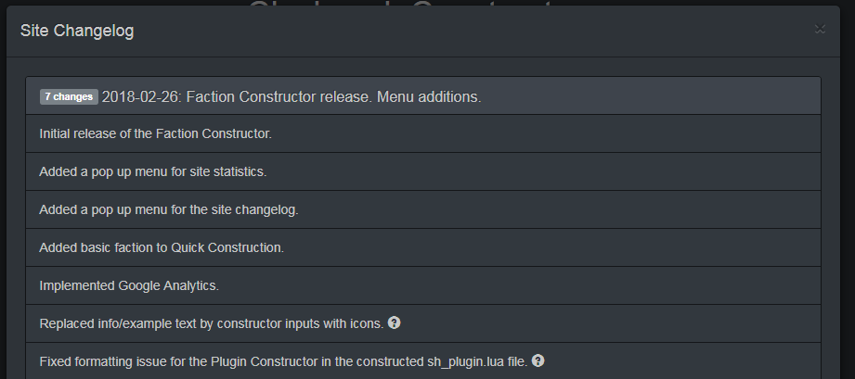Select the site changelog pop up entry
The image size is (855, 379).
click(168, 209)
